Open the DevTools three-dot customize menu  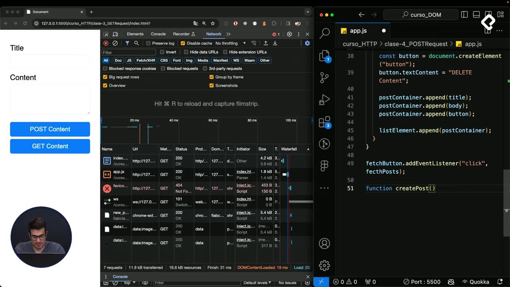tap(298, 34)
